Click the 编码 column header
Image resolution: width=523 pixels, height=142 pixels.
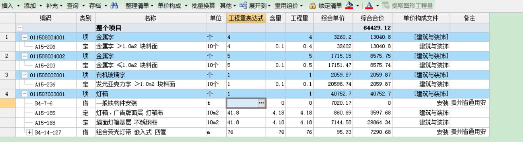pos(45,18)
